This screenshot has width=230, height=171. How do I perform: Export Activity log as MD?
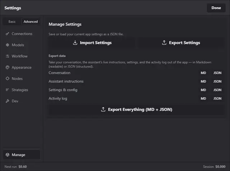203,98
